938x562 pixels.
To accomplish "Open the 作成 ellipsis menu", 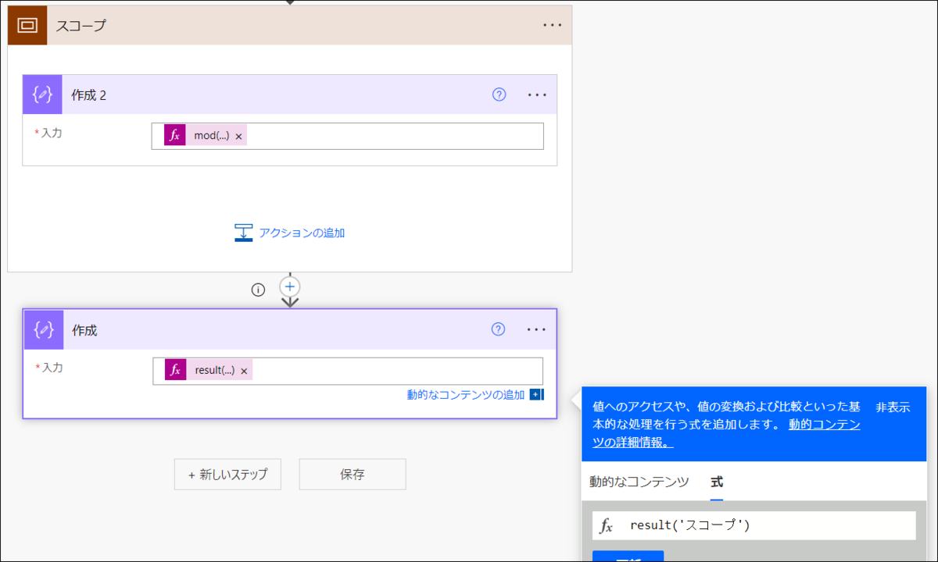I will coord(536,329).
